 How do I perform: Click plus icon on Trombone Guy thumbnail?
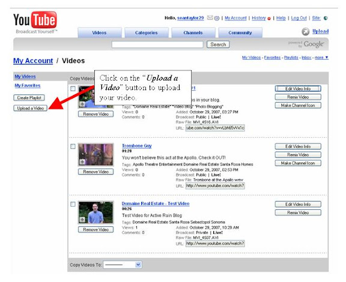[82, 162]
